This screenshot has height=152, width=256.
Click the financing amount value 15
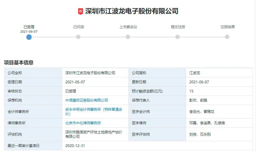pos(191,91)
